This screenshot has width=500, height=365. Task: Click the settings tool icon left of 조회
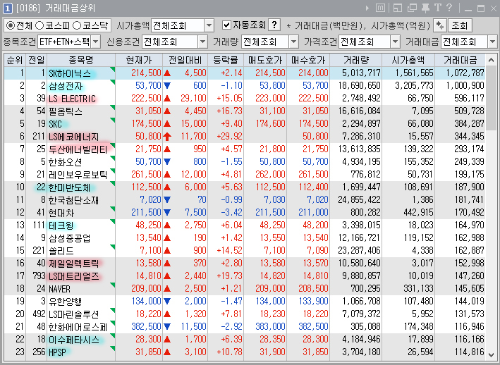pyautogui.click(x=440, y=25)
